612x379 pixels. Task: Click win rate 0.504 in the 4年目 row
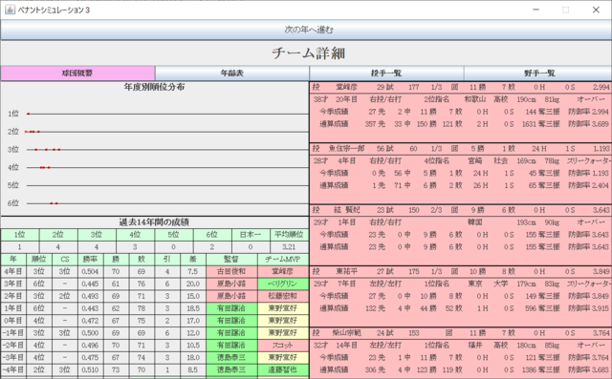[x=91, y=272]
